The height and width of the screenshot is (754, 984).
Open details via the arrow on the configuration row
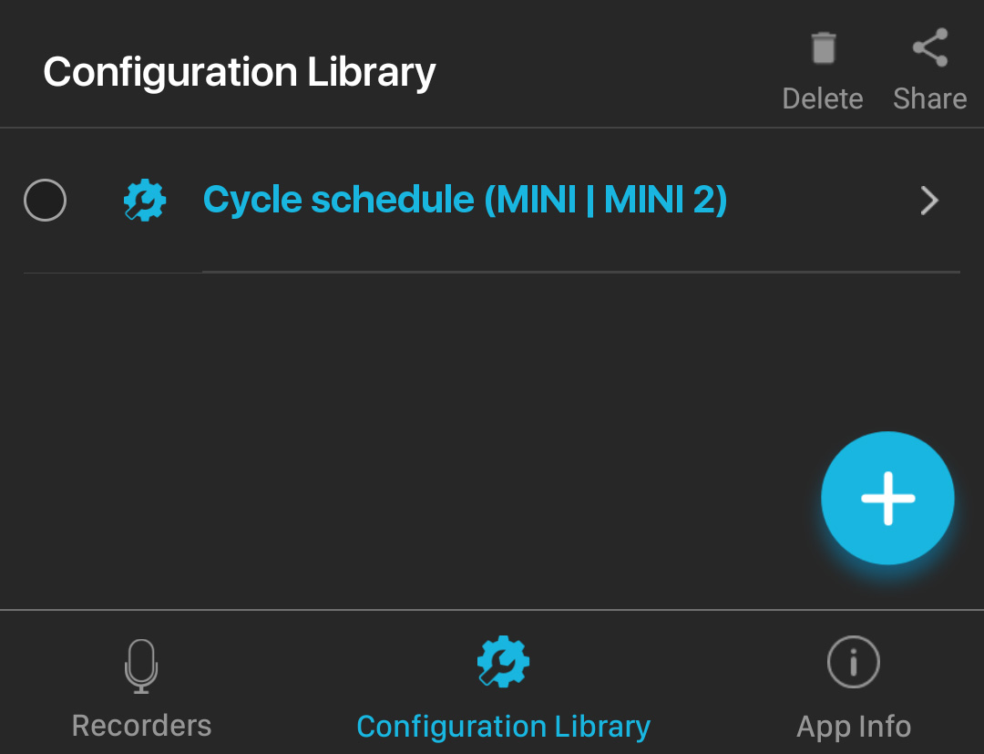[x=929, y=201]
